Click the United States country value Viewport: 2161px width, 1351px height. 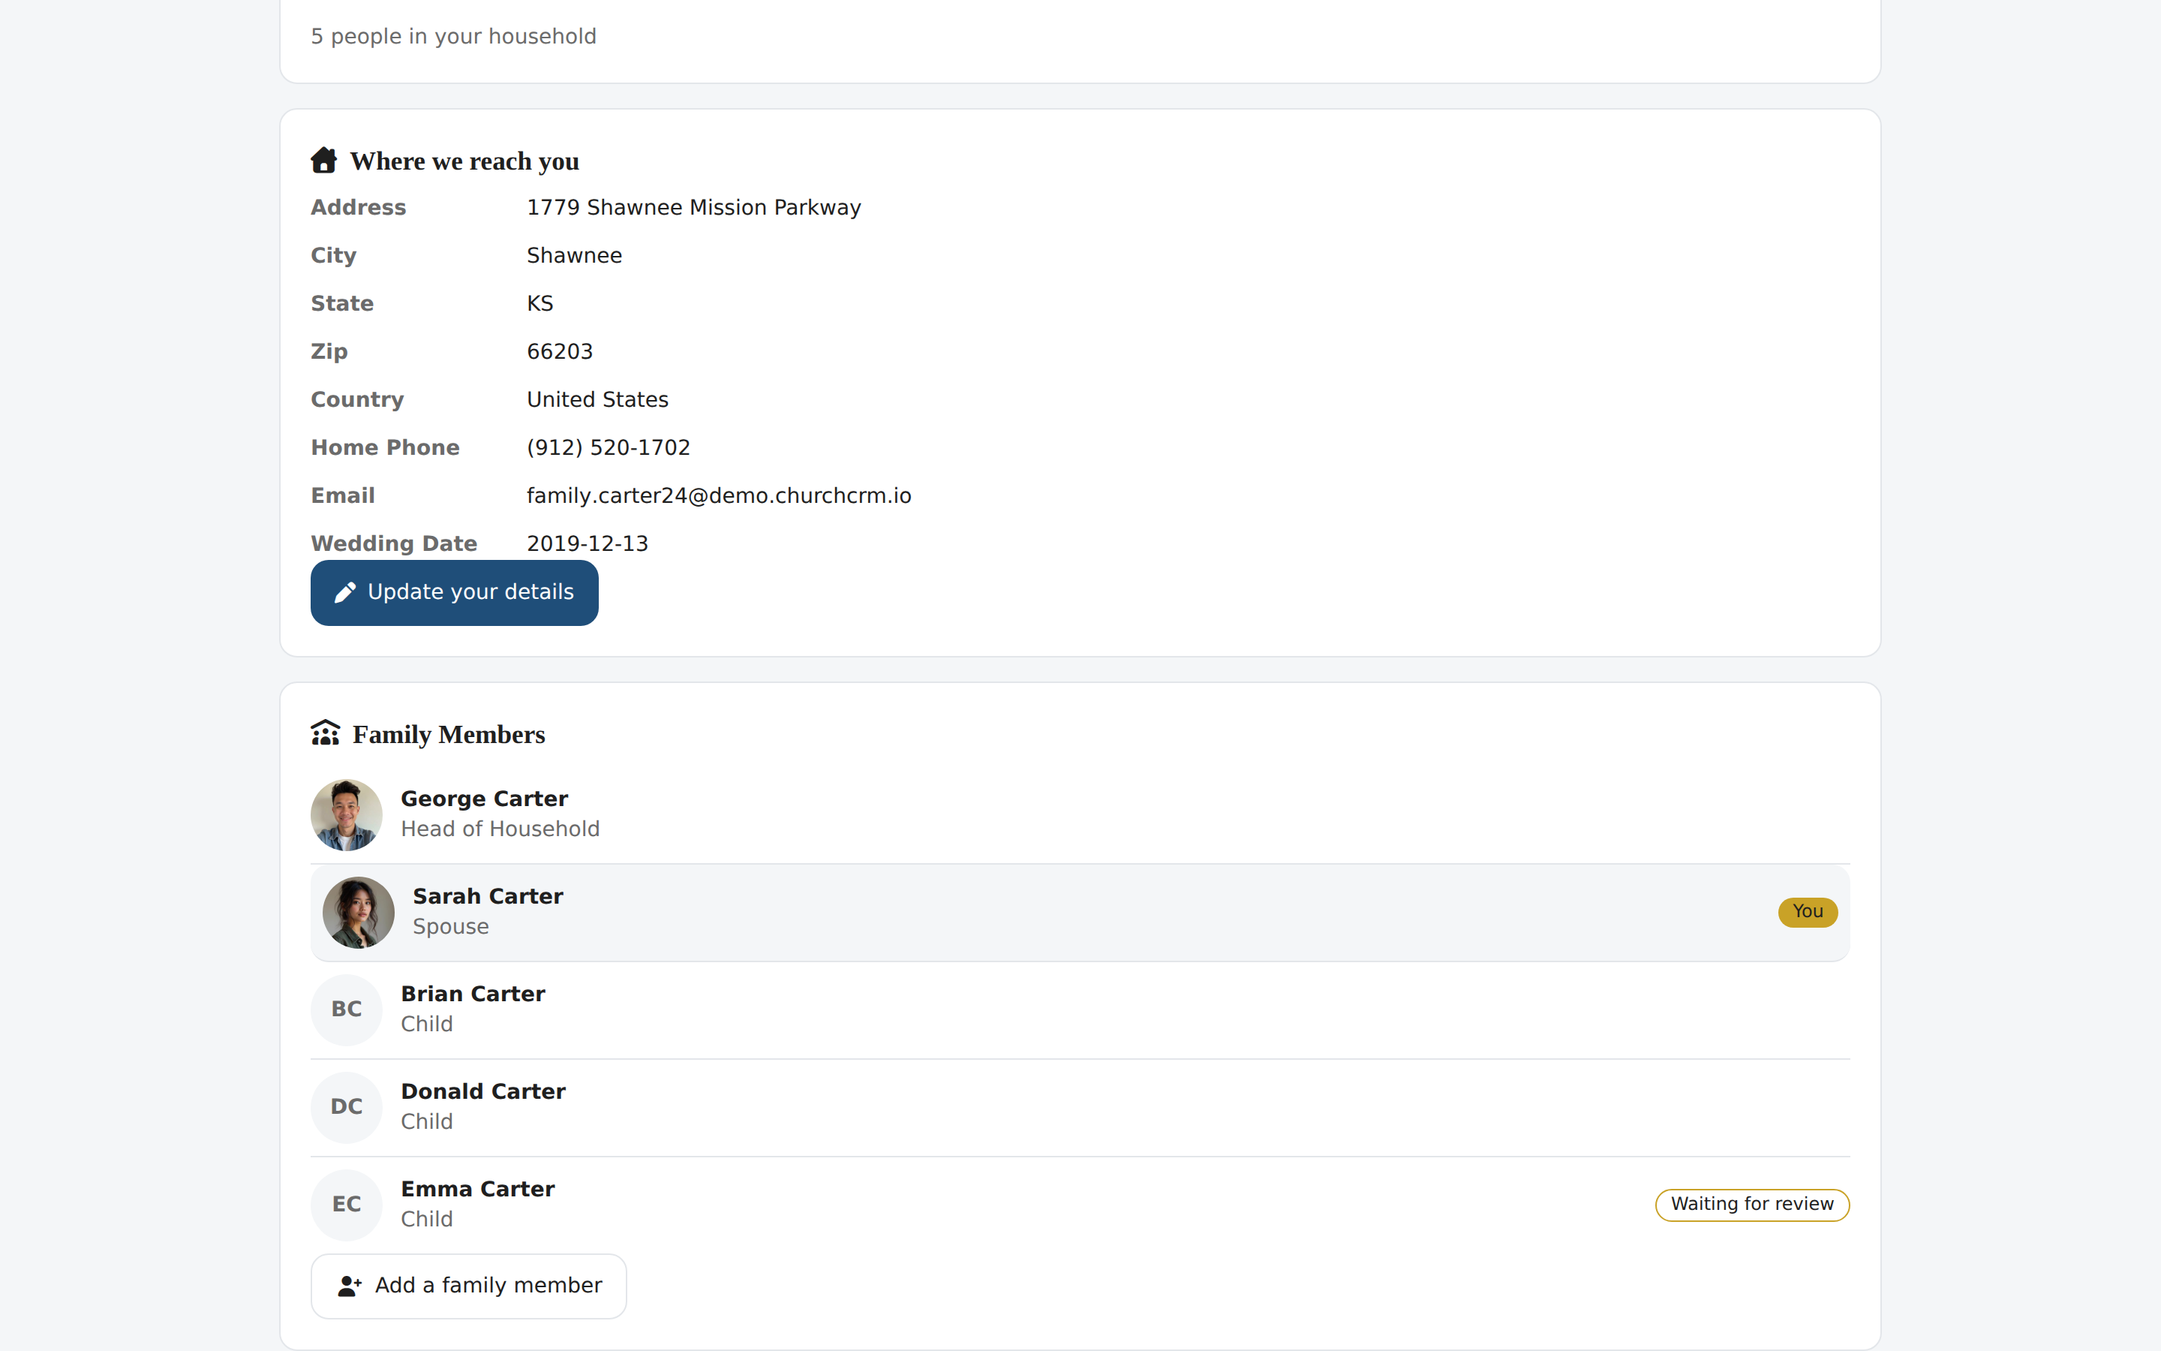click(597, 399)
